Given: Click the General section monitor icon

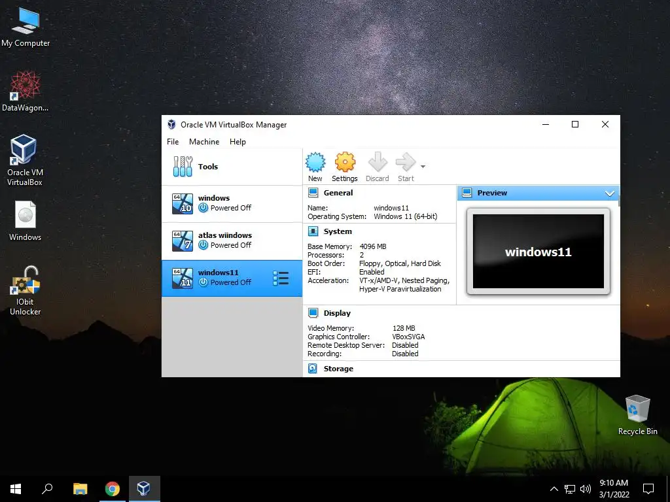Looking at the screenshot, I should [313, 193].
